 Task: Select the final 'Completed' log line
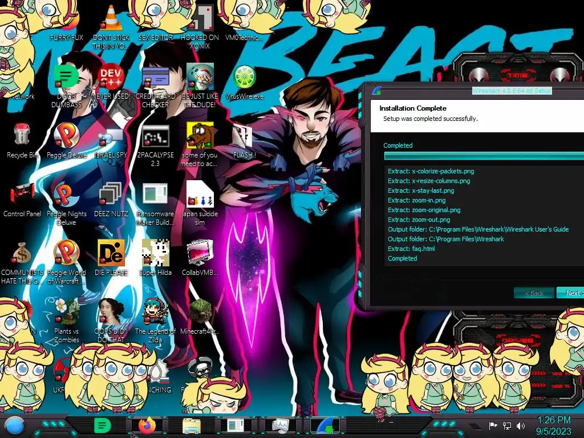[x=402, y=258]
